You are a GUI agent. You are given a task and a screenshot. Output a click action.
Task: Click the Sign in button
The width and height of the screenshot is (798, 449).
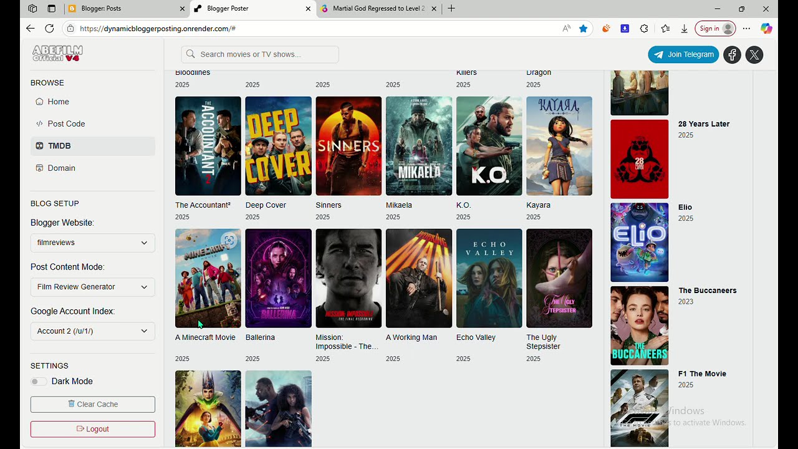(x=715, y=28)
